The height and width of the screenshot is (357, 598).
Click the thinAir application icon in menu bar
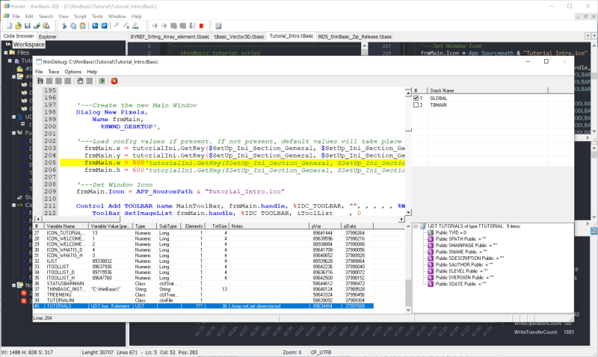pos(7,16)
